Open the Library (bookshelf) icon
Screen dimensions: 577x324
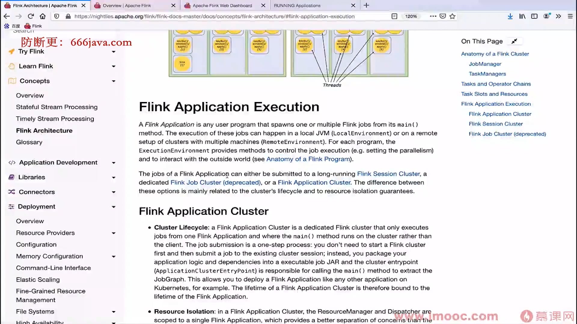pos(522,16)
